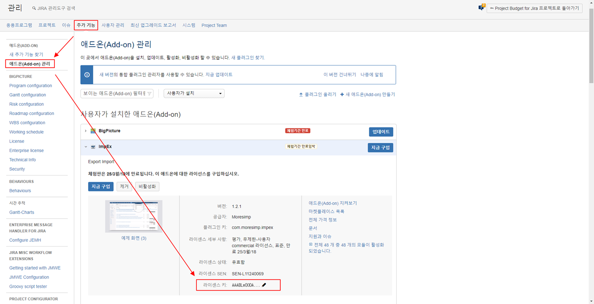Viewport: 594px width, 304px height.
Task: Click the com.moresimp.impex plugin key text
Action: [252, 228]
